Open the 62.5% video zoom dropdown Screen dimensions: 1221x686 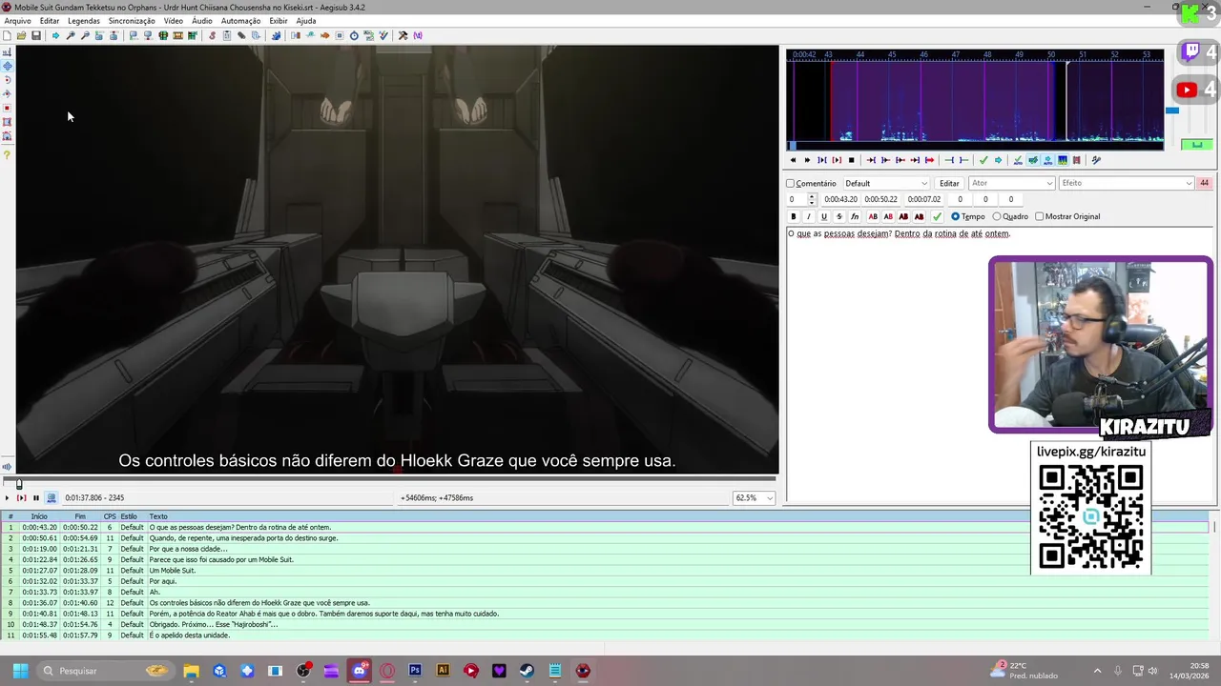[754, 497]
